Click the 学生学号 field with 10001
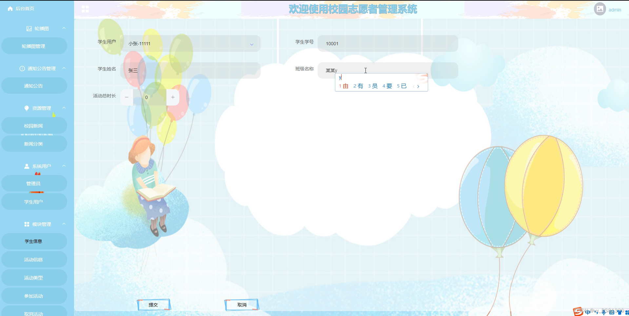 (x=388, y=44)
